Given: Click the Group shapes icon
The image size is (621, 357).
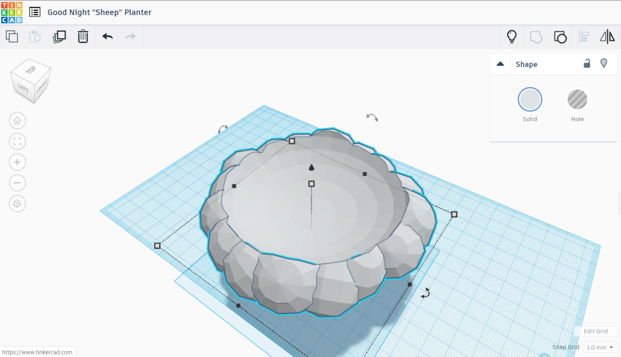Looking at the screenshot, I should [536, 37].
